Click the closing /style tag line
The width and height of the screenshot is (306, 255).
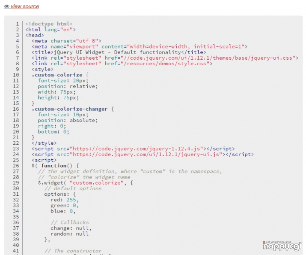coord(44,143)
